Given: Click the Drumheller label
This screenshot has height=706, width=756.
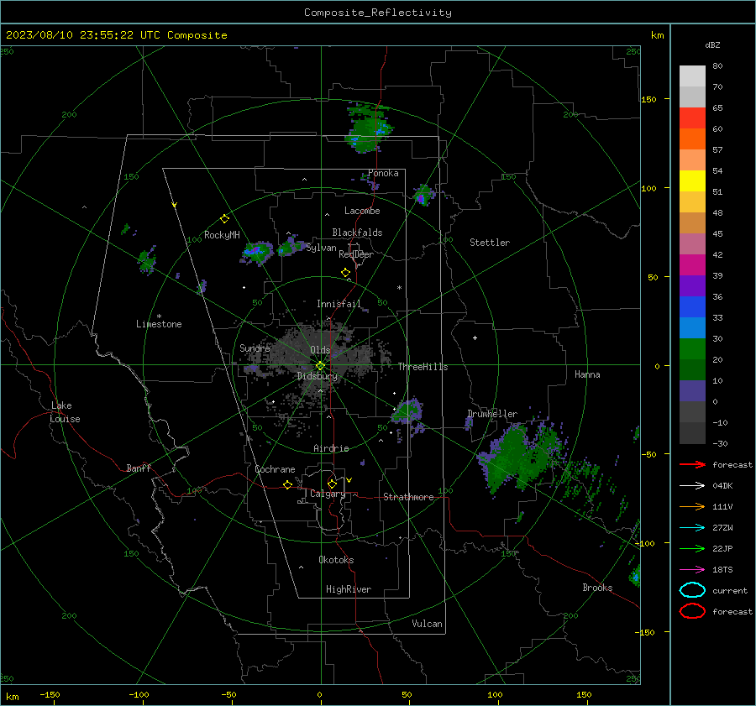Looking at the screenshot, I should (x=492, y=414).
